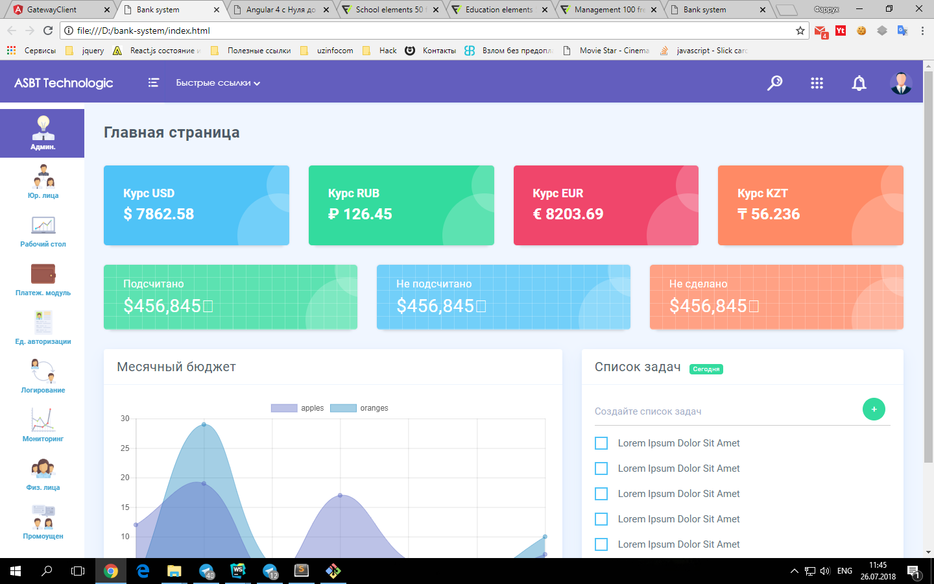
Task: Click the red Yt extension icon
Action: [x=841, y=30]
